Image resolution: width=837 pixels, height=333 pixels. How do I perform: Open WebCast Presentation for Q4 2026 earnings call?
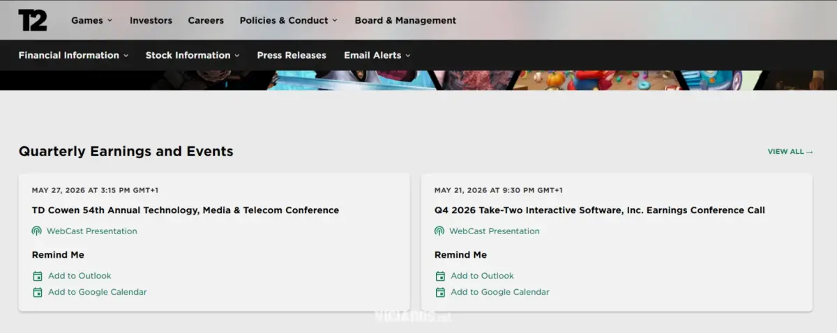point(495,231)
